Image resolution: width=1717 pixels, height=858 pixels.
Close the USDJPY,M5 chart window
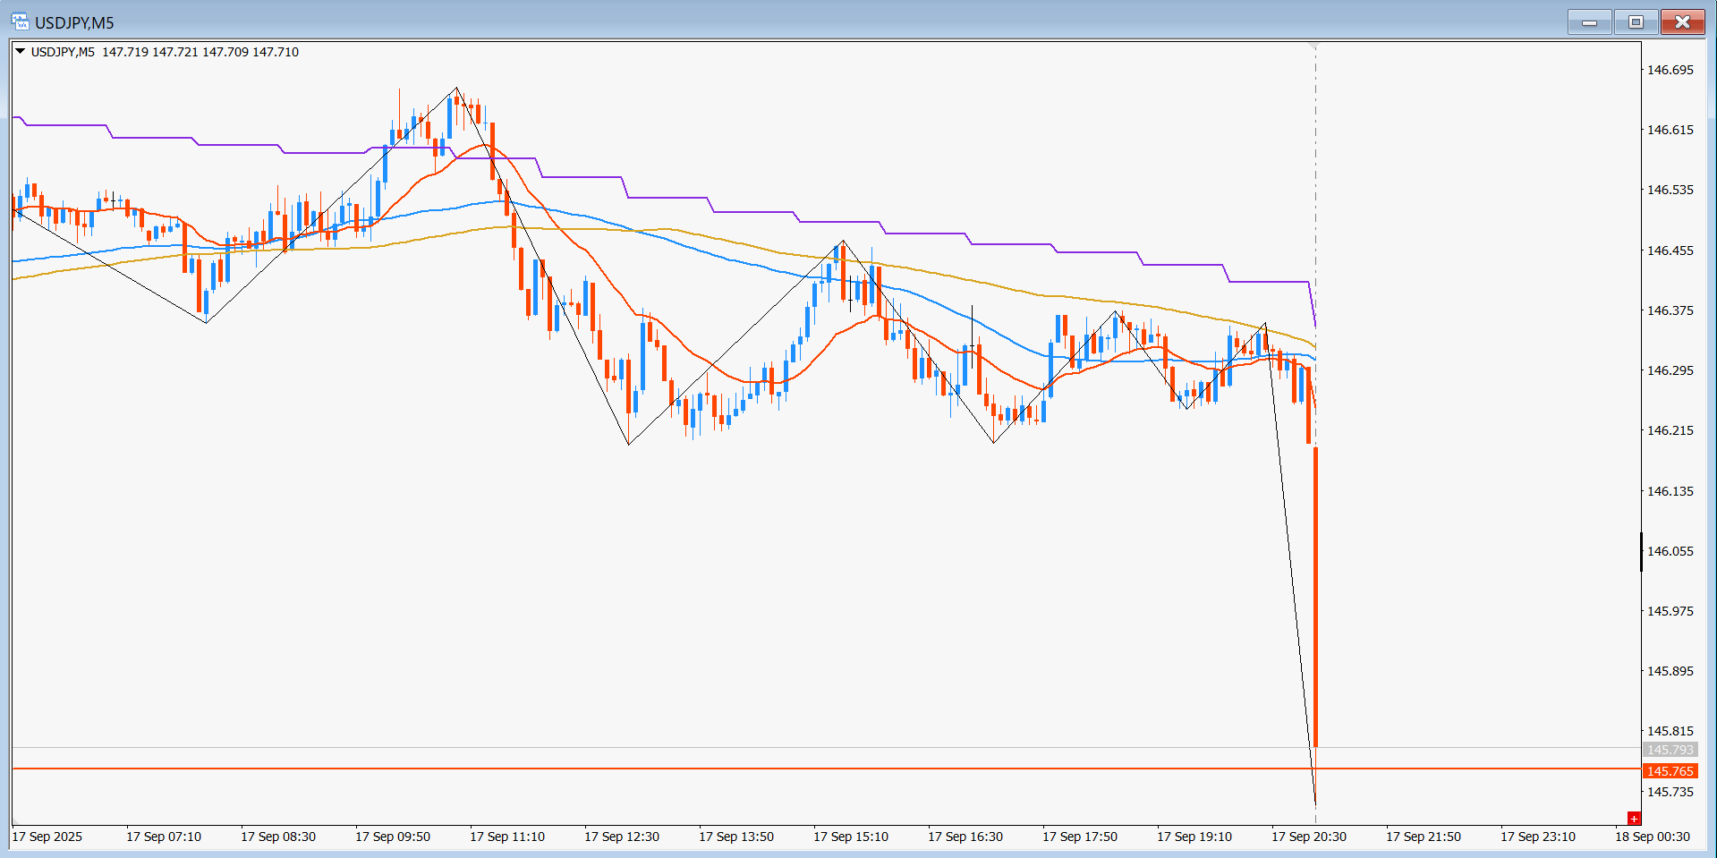pos(1683,22)
